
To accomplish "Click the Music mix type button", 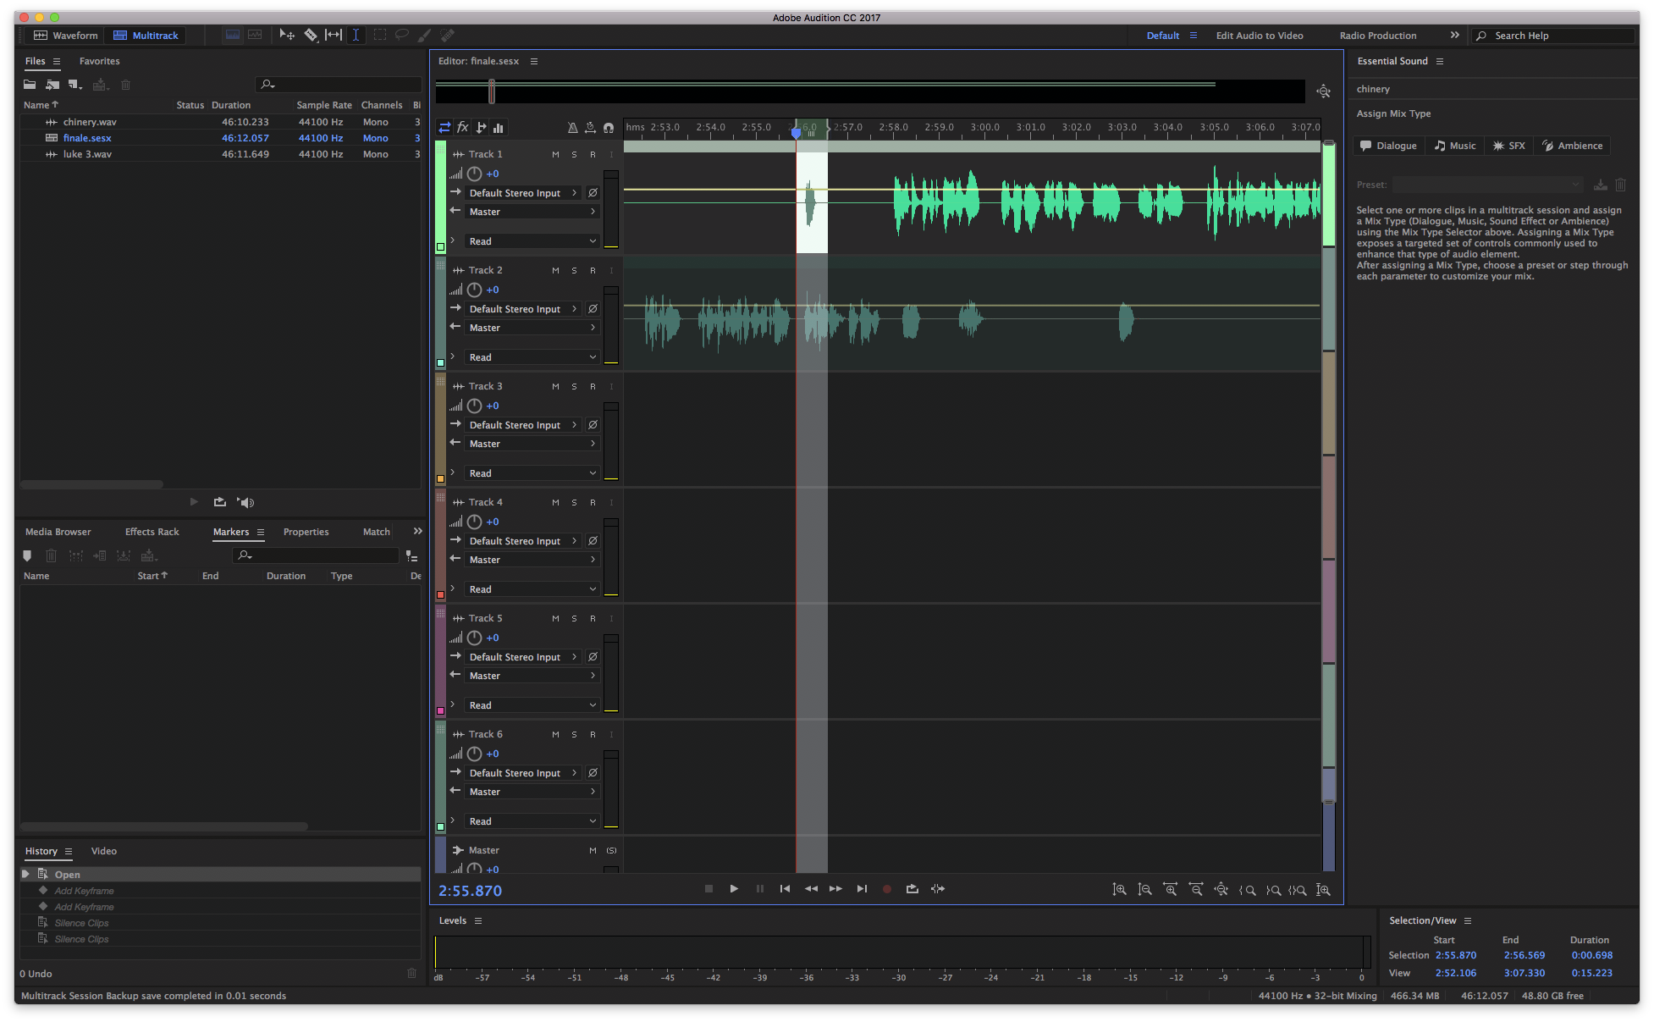I will pyautogui.click(x=1454, y=146).
